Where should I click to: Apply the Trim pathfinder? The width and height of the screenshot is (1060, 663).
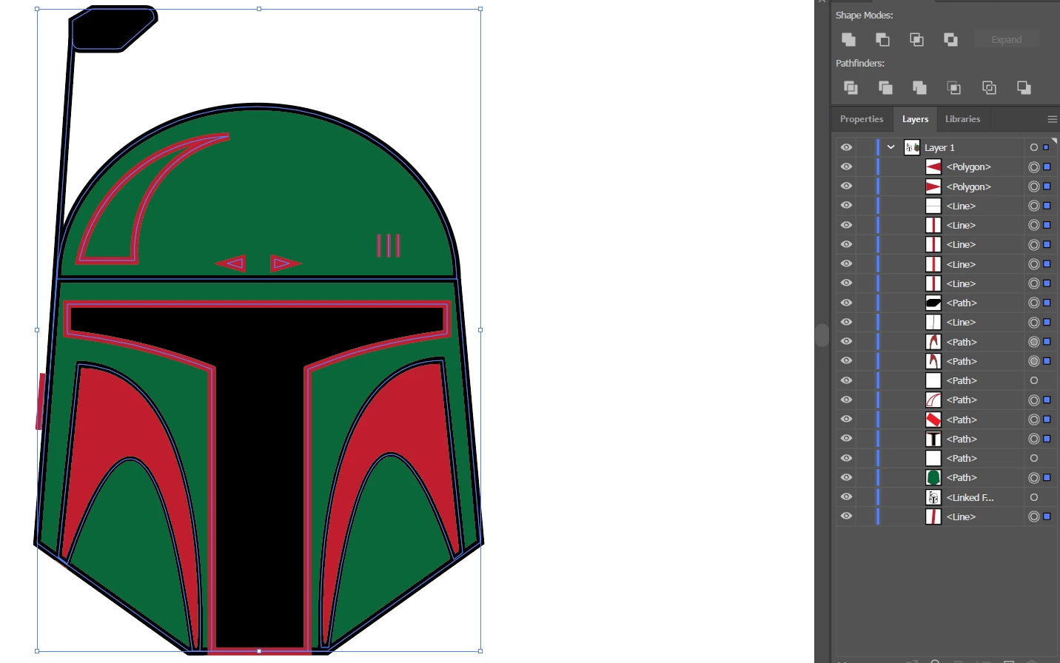coord(885,87)
